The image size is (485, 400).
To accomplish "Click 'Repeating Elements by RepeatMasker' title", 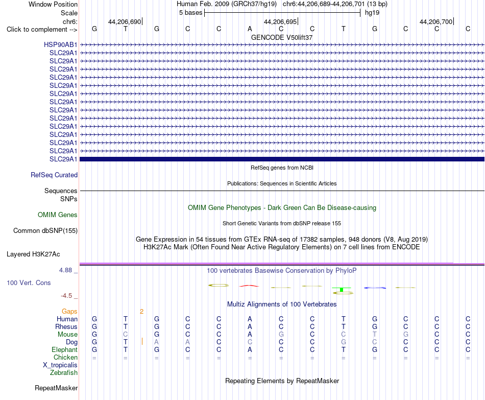I will (282, 381).
